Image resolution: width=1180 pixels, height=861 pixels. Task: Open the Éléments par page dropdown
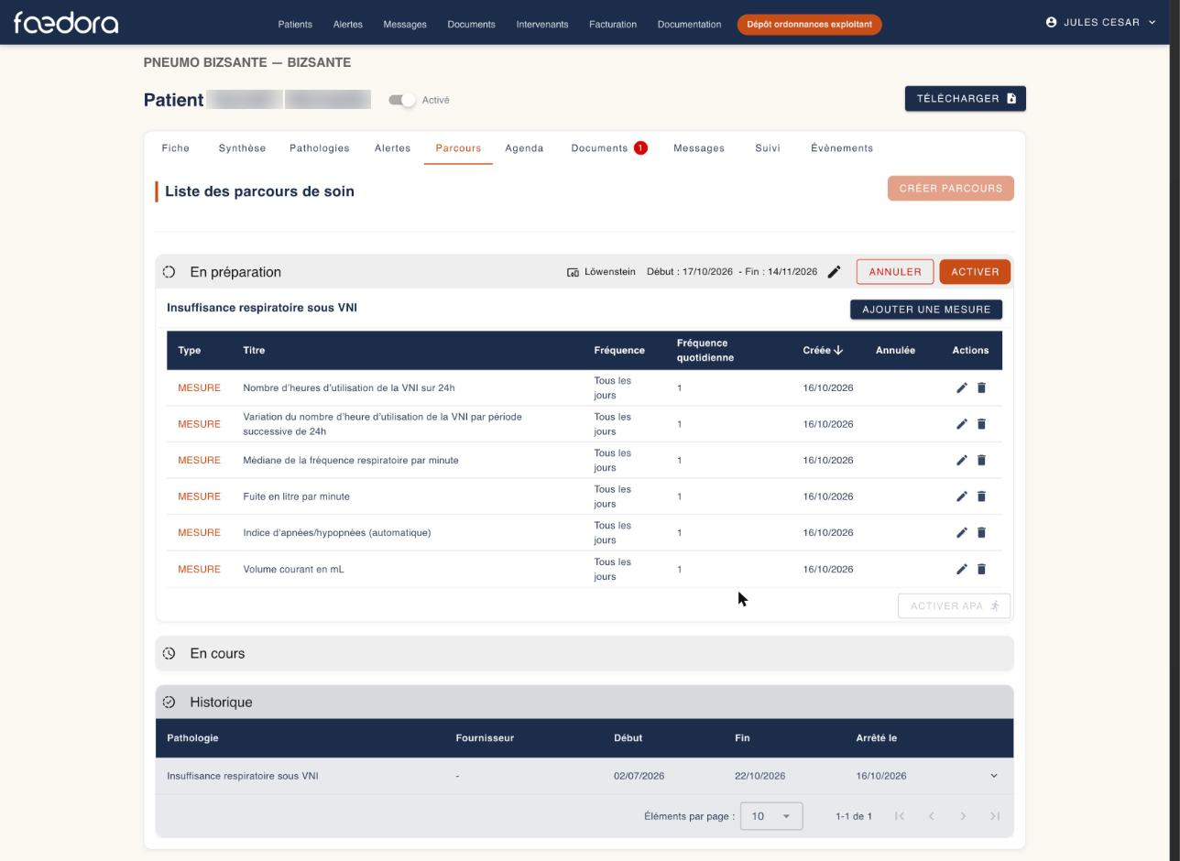coord(771,816)
